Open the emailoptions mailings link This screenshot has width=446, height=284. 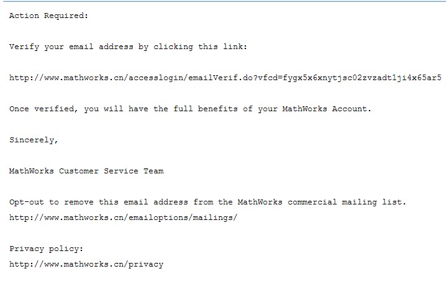pyautogui.click(x=123, y=218)
